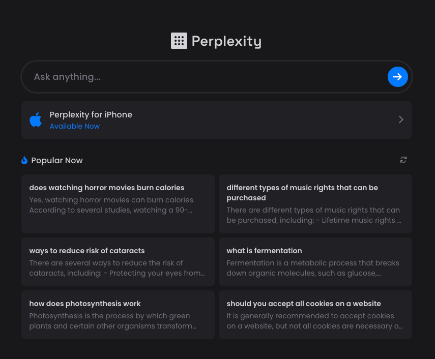Click the photosynthesis answer preview text
Viewport: 435px width, 359px height.
(x=113, y=321)
